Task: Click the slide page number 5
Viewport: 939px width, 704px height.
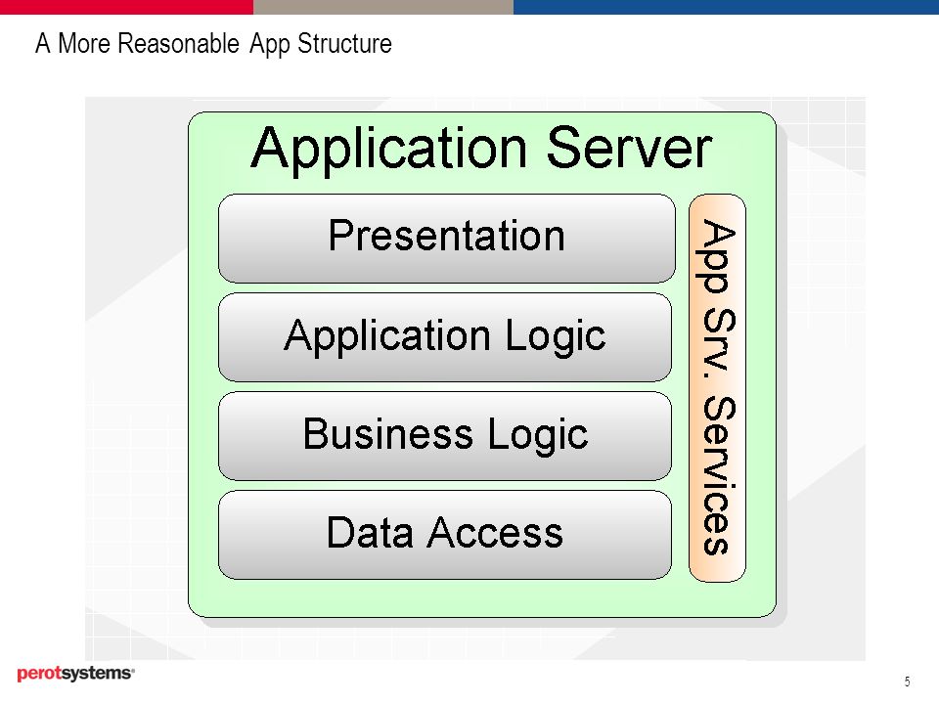Action: 908,682
